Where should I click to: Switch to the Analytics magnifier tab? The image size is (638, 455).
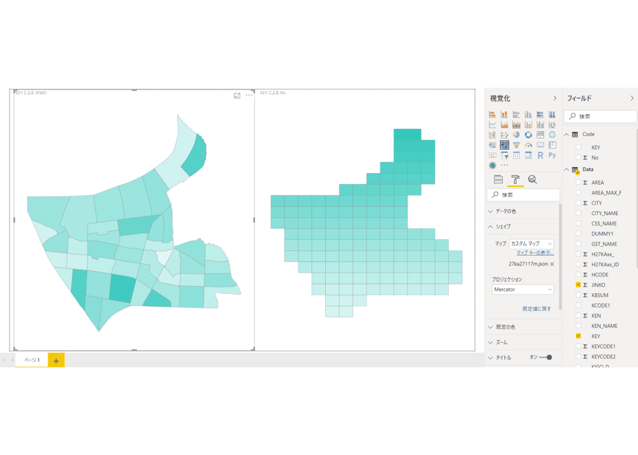pos(532,179)
